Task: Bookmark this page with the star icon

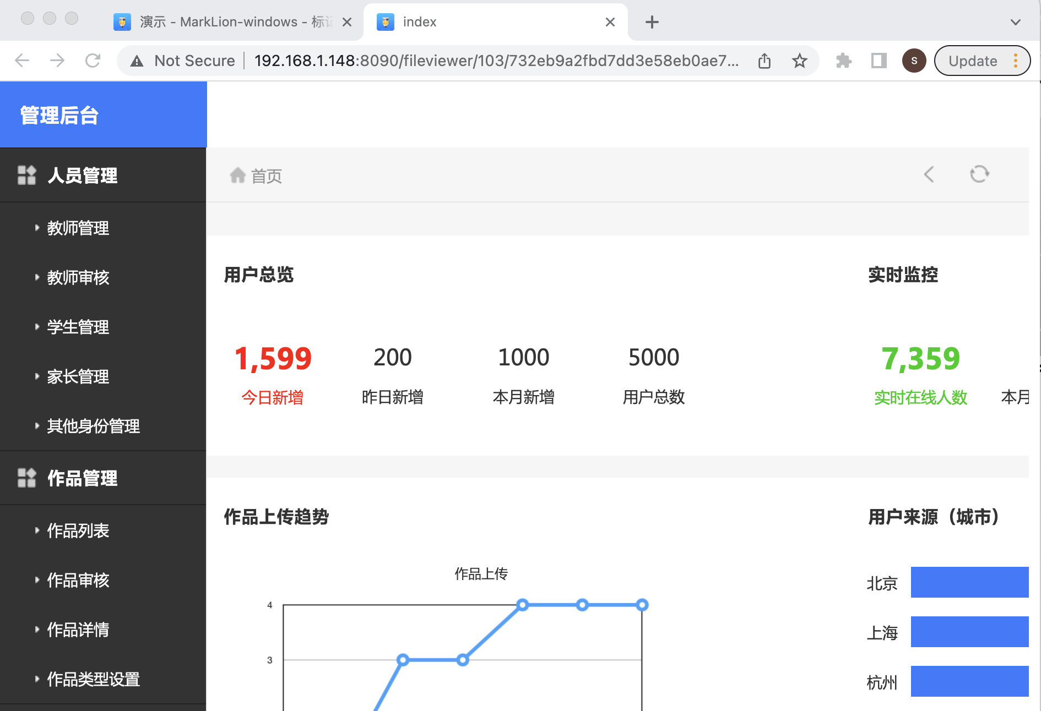Action: [799, 61]
